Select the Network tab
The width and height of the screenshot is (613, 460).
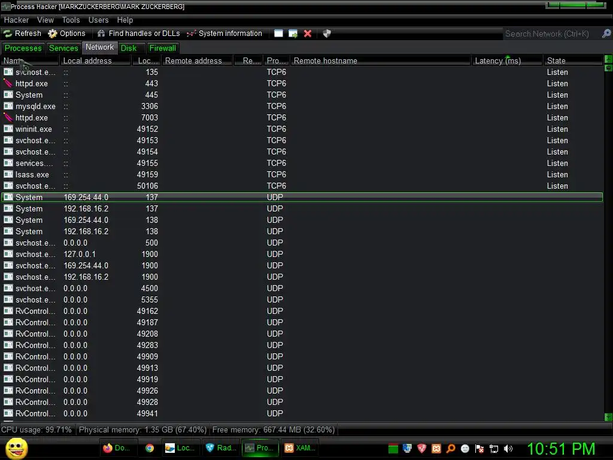click(100, 47)
